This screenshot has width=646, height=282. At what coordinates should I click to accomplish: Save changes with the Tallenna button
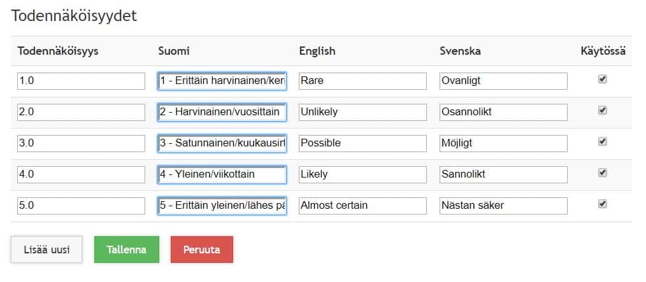[x=127, y=250]
